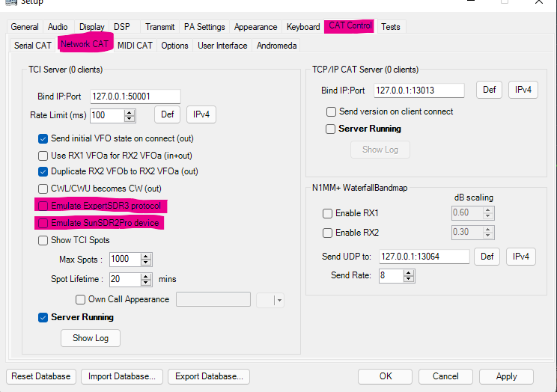The image size is (557, 392).
Task: Switch to the Network CAT tab
Action: 85,45
